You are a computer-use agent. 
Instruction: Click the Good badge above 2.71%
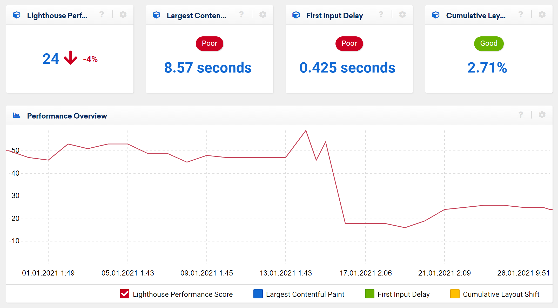[x=489, y=43]
